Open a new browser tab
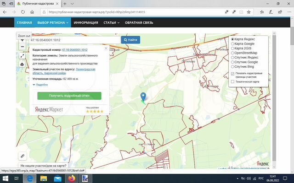The image size is (294, 183). (x=65, y=4)
